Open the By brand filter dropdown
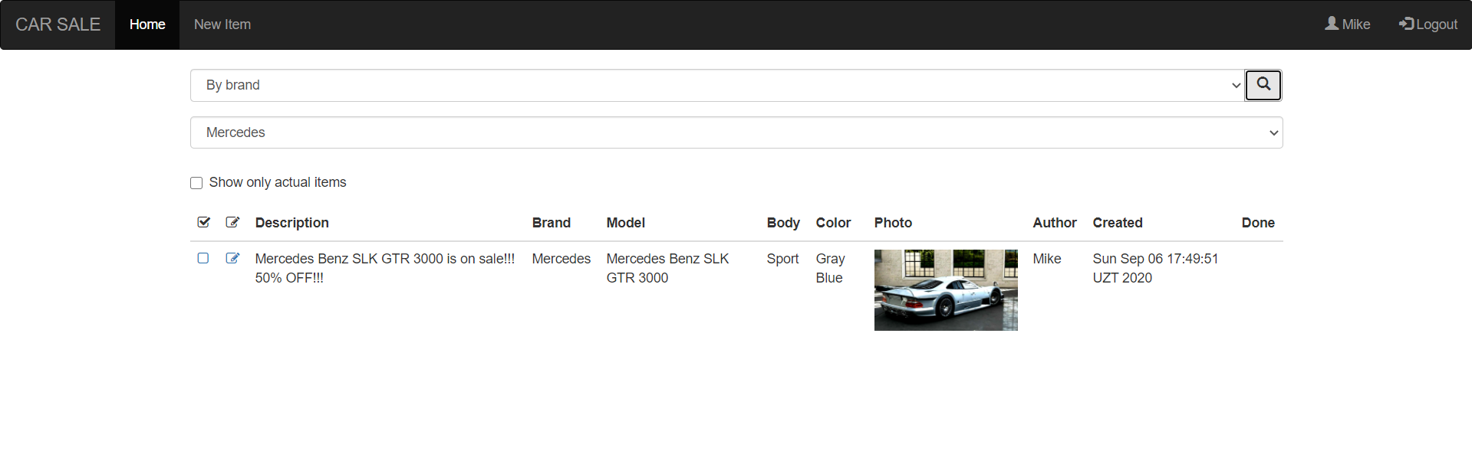Viewport: 1472px width, 451px height. click(716, 85)
